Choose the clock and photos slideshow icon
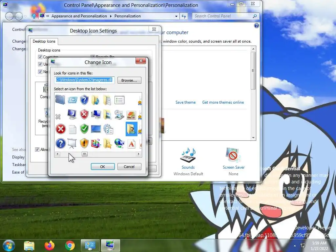 pos(119,115)
